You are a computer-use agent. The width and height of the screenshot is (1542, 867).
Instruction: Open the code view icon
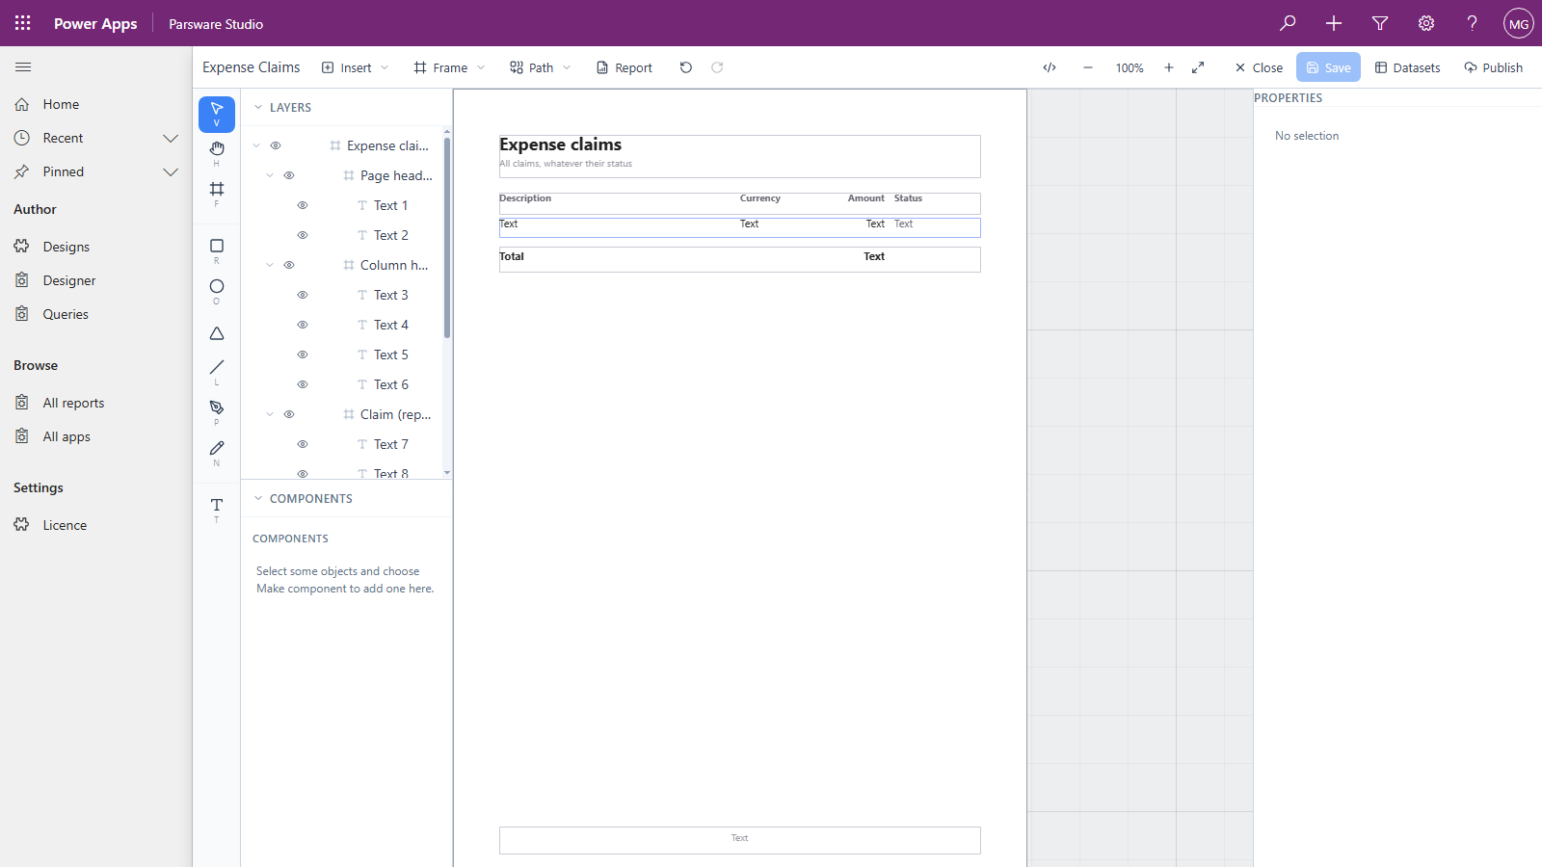1050,67
